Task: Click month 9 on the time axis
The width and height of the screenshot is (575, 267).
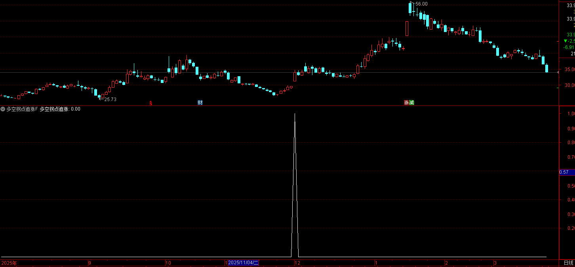Action: pyautogui.click(x=89, y=263)
